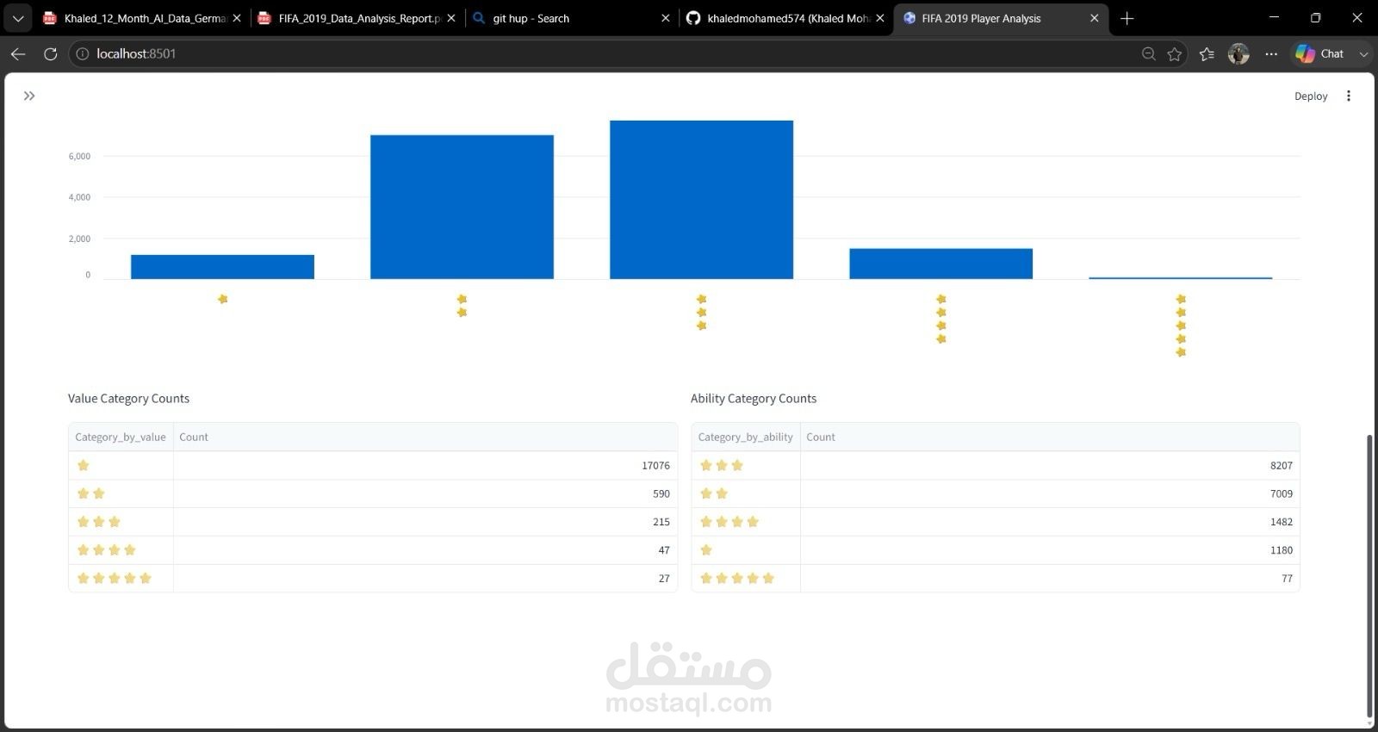
Task: Select the 8207 count cell
Action: point(1050,465)
